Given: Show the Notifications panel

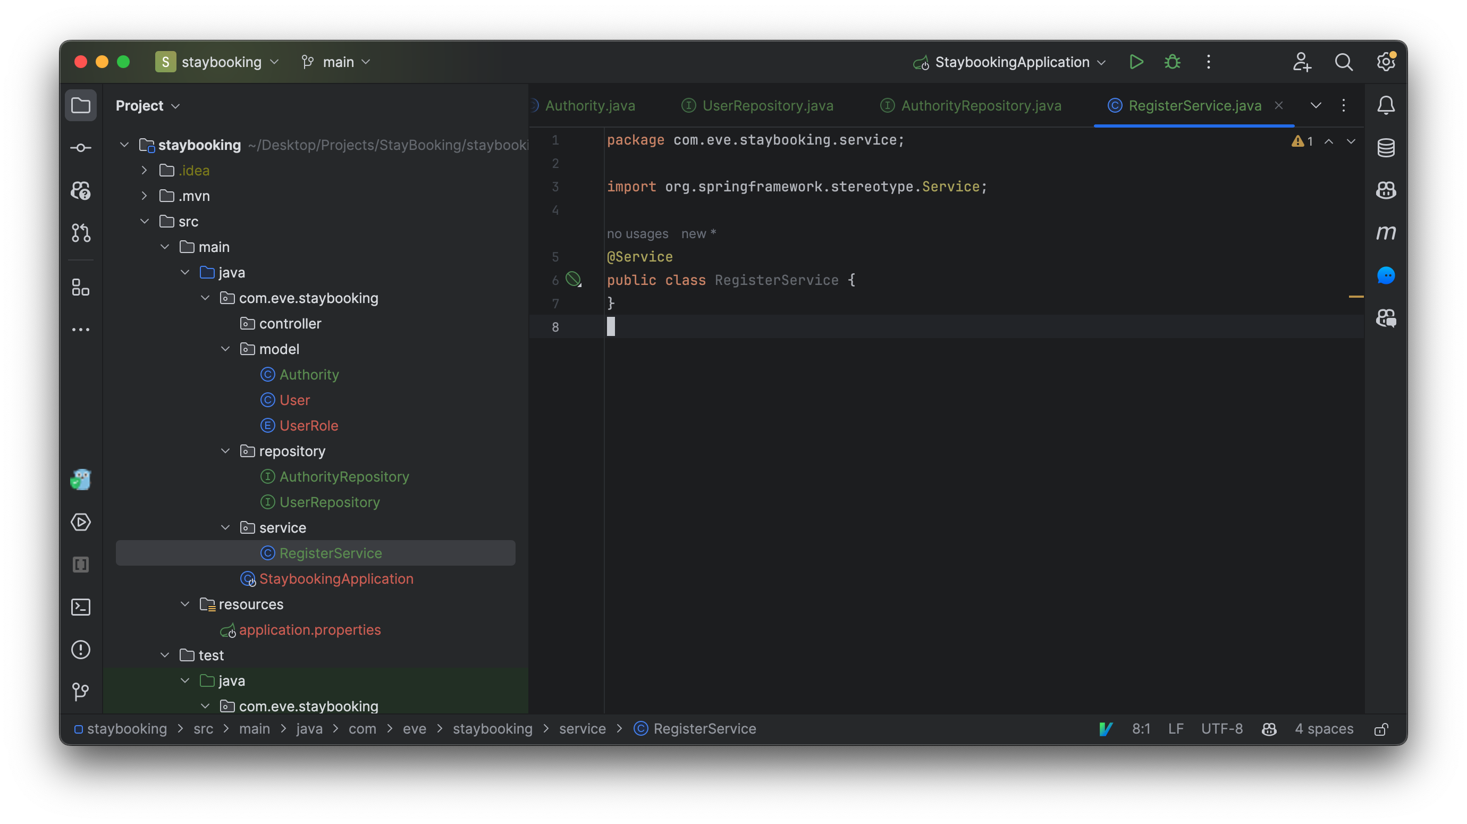Looking at the screenshot, I should click(1386, 105).
